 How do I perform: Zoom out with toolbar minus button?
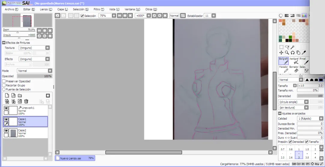point(119,16)
